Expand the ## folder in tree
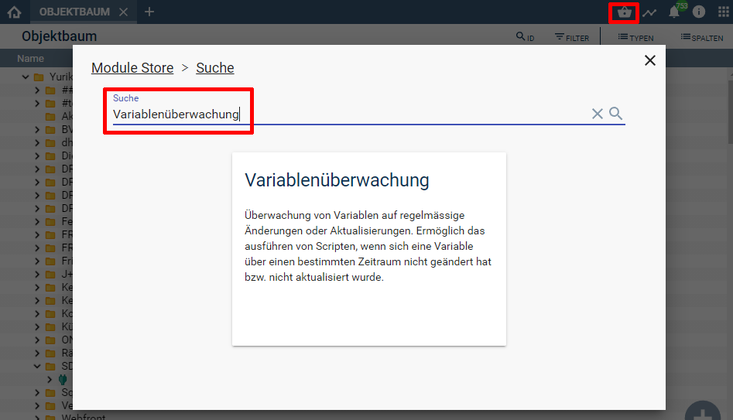This screenshot has width=733, height=420. tap(37, 90)
